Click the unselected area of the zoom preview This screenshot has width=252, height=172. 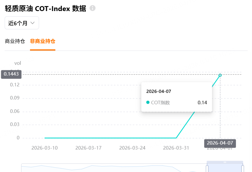[102, 169]
